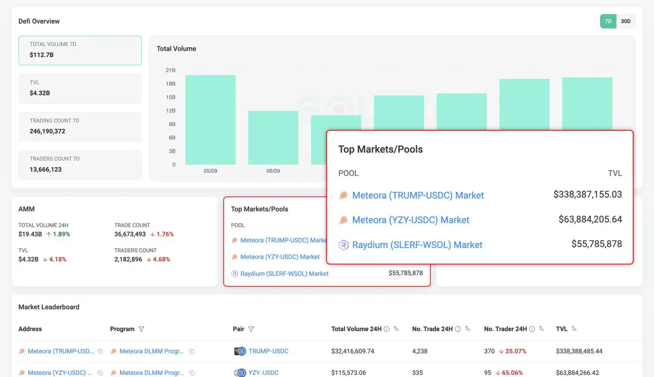Screen dimensions: 654x377
Task: Copy the Meteora (TRUMP-USD... address in the leaderboard
Action: pos(100,351)
